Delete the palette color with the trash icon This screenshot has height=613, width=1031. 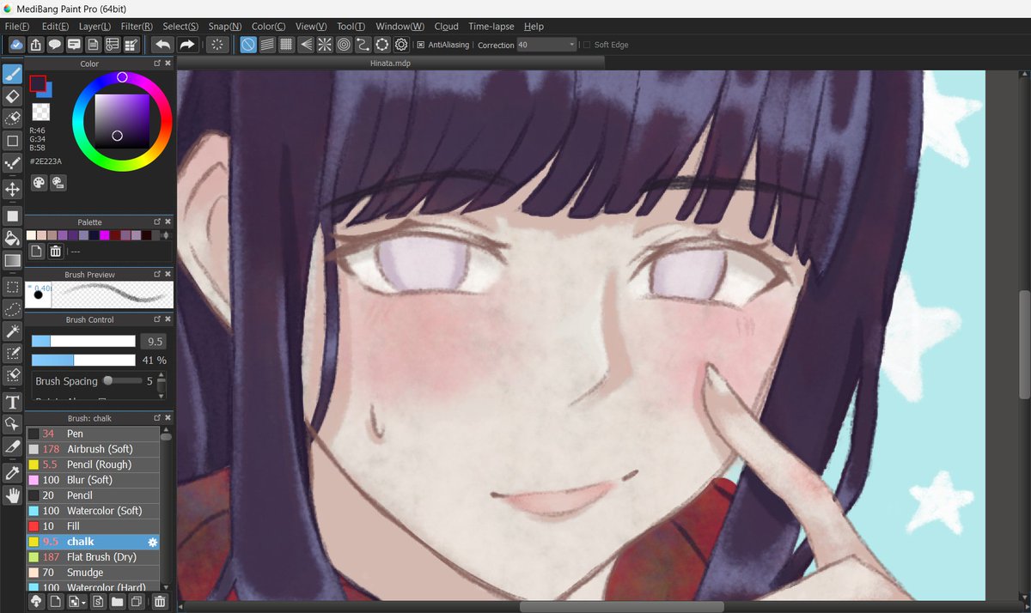[55, 252]
